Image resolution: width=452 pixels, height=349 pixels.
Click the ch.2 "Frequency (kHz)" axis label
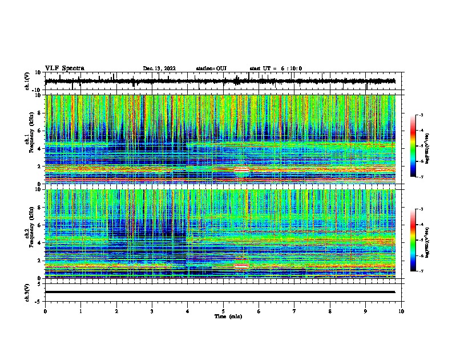31,227
